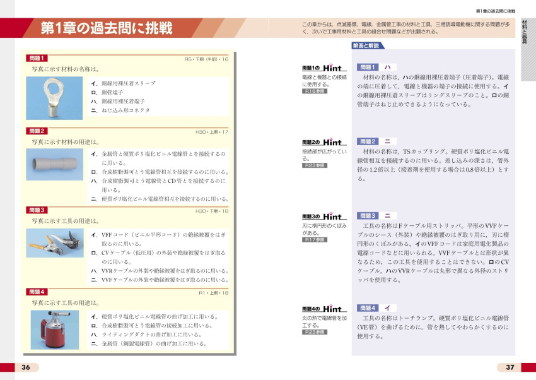
Task: Open the P.17参照 page reference
Action: pyautogui.click(x=315, y=240)
